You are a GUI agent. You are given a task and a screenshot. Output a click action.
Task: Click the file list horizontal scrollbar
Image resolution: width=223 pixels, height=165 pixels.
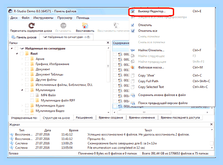[144, 113]
